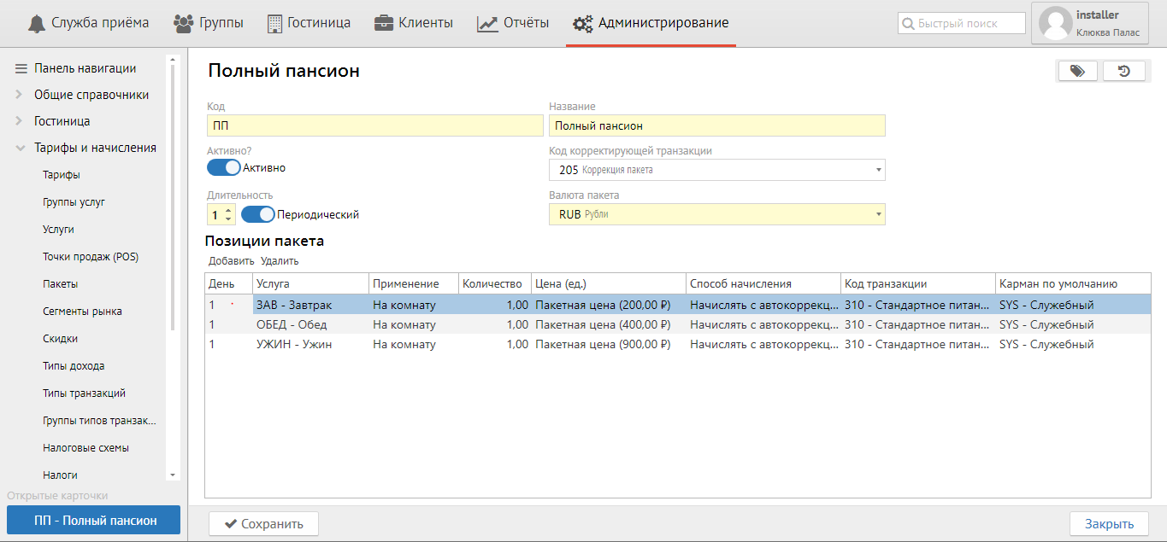Toggle the Периодический switch
1167x542 pixels.
(257, 215)
